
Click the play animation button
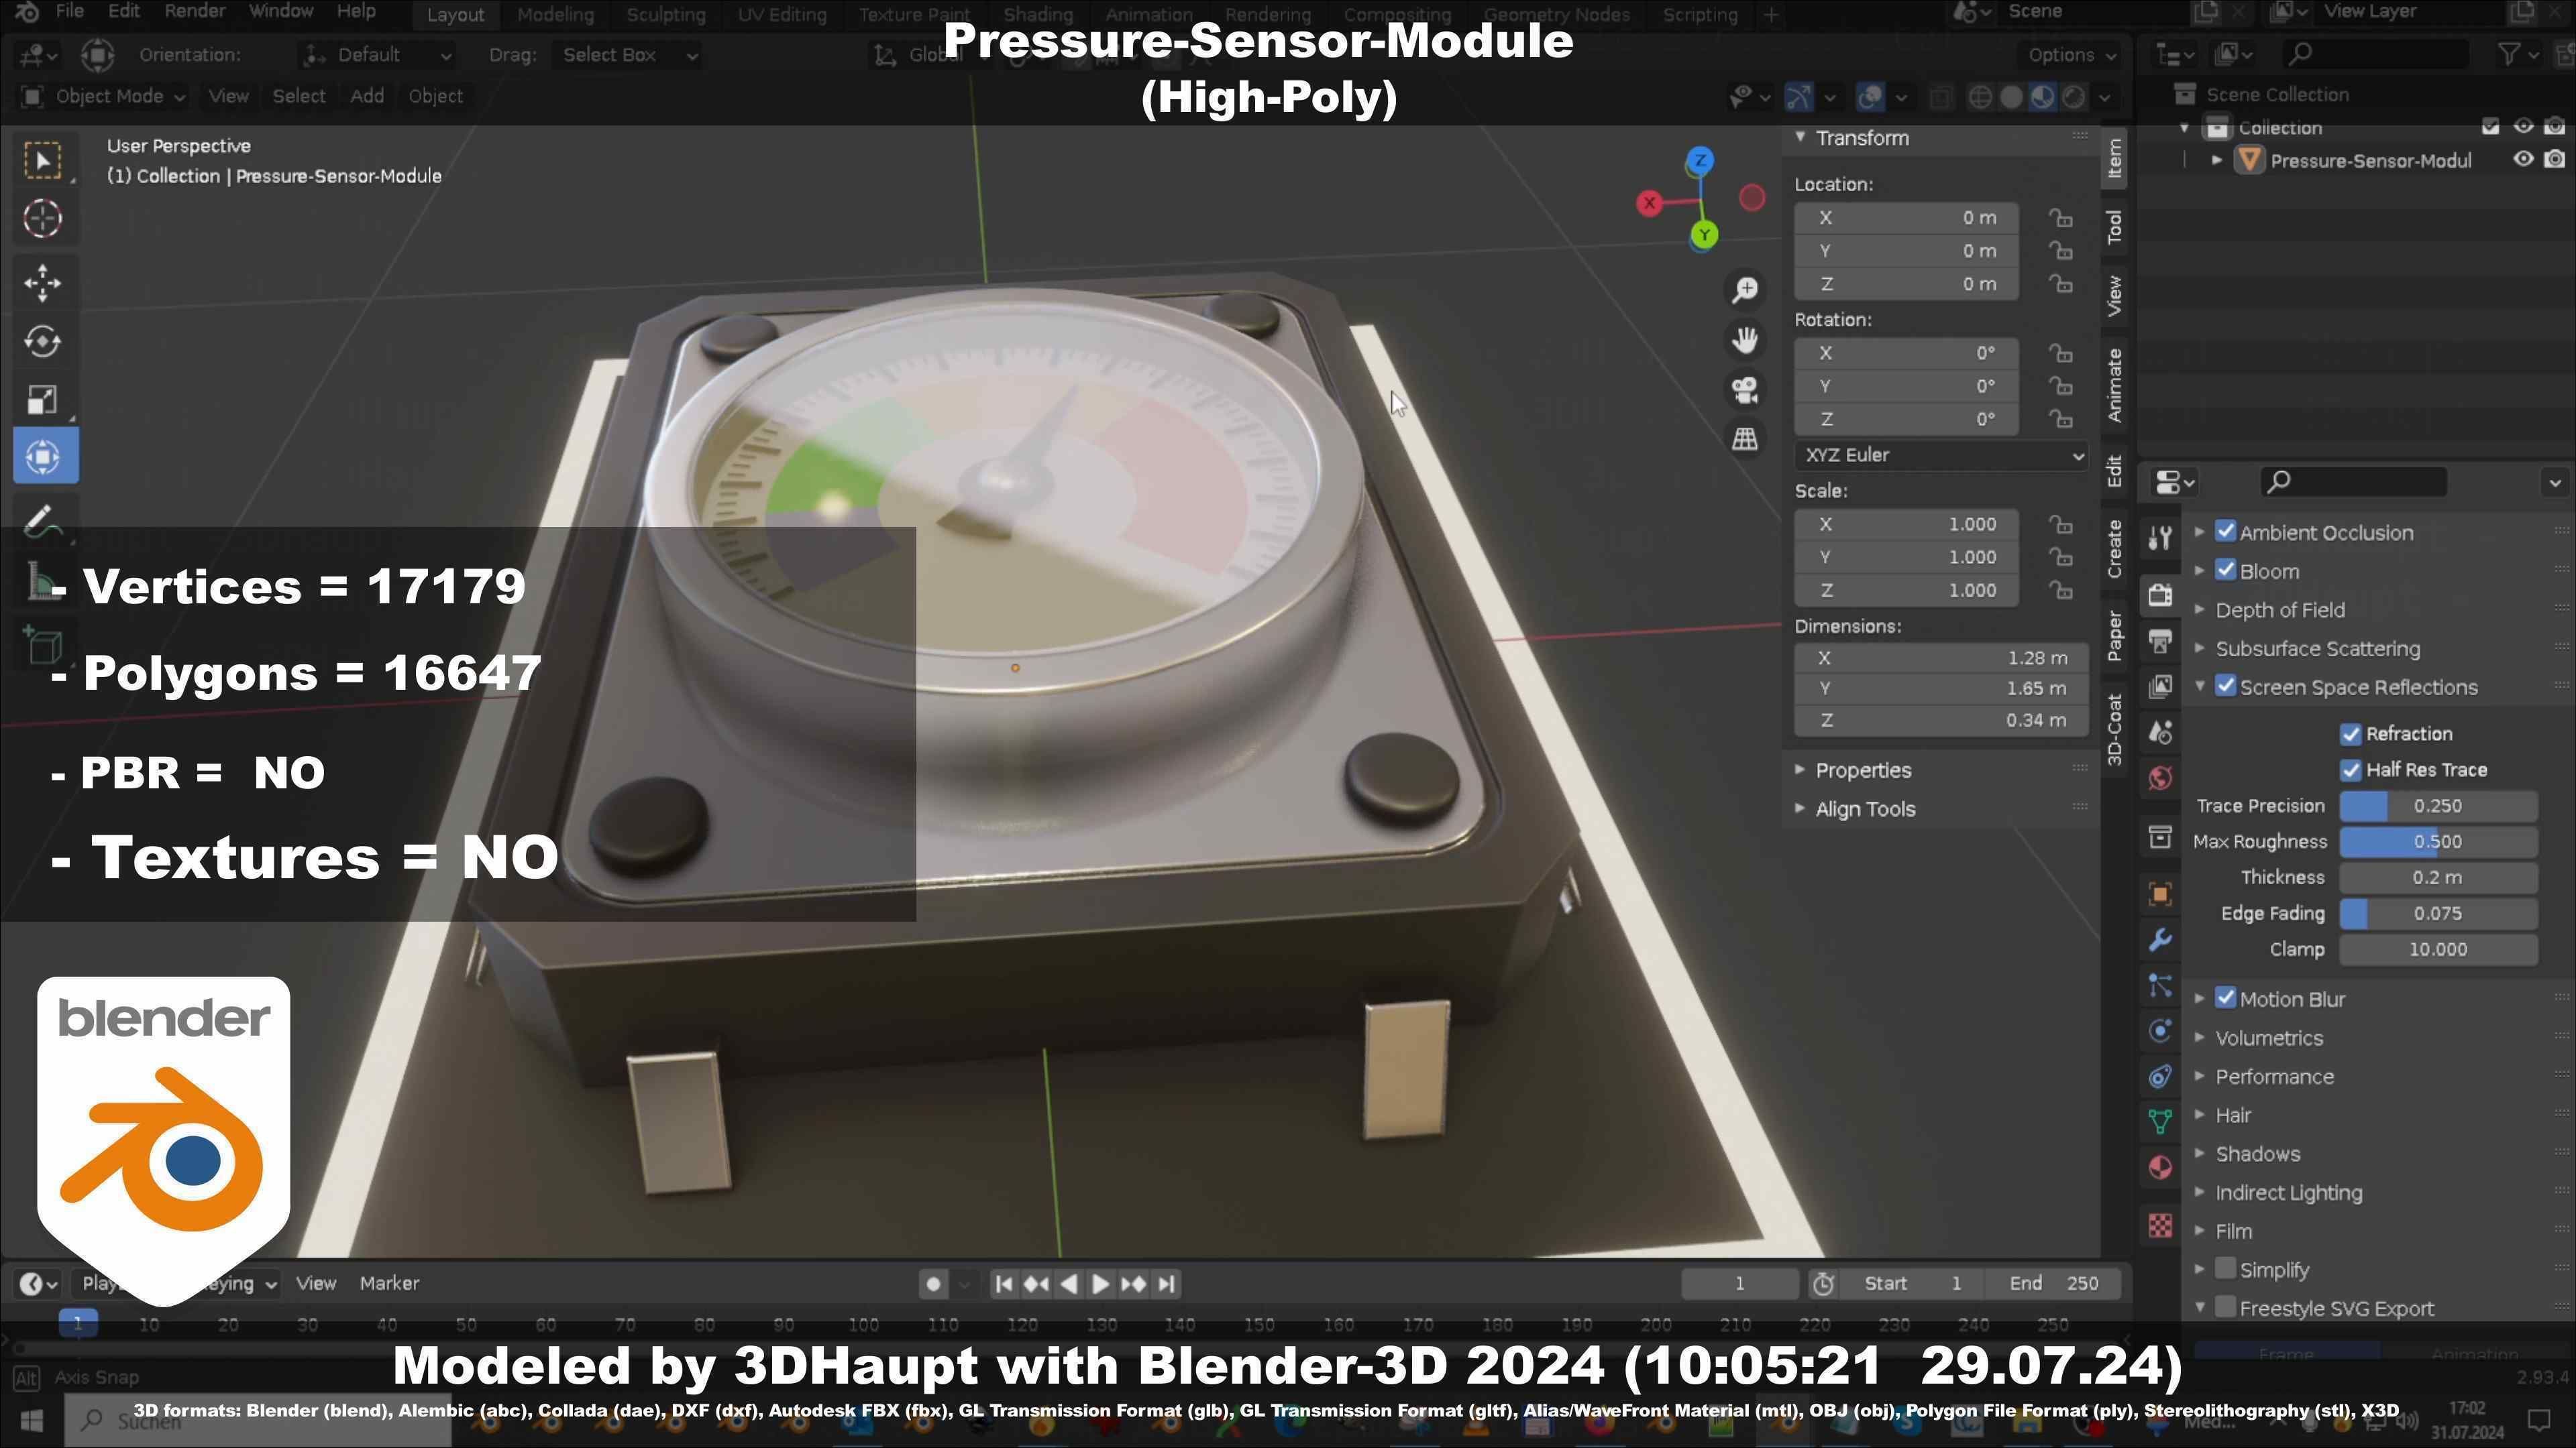[x=1101, y=1284]
